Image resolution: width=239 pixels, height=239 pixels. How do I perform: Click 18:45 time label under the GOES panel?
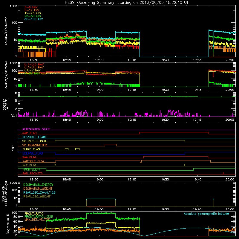click(67, 120)
